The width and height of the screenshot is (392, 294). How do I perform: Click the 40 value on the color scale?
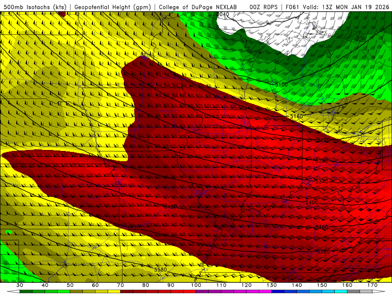pyautogui.click(x=45, y=285)
